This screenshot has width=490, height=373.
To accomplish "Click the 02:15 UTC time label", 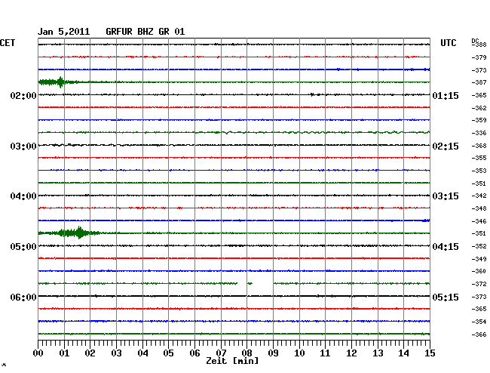I will [x=446, y=146].
